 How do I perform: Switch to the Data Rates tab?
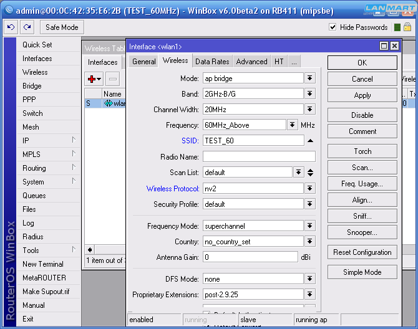[x=212, y=62]
